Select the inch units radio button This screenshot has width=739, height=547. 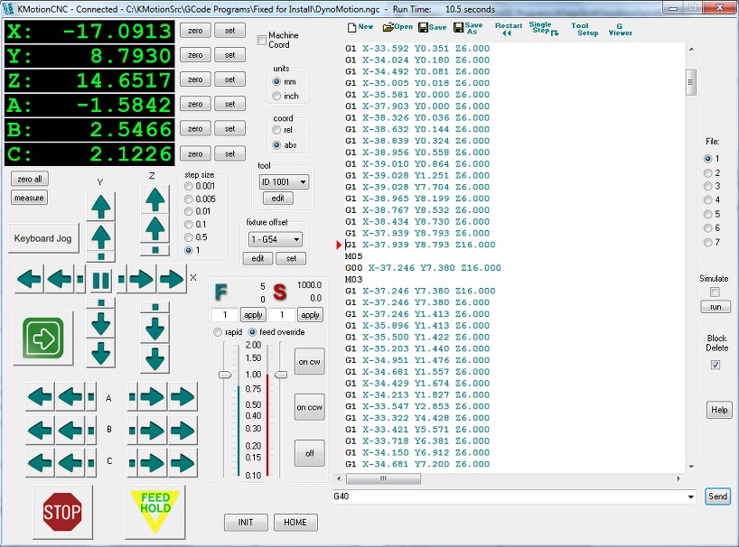point(277,96)
